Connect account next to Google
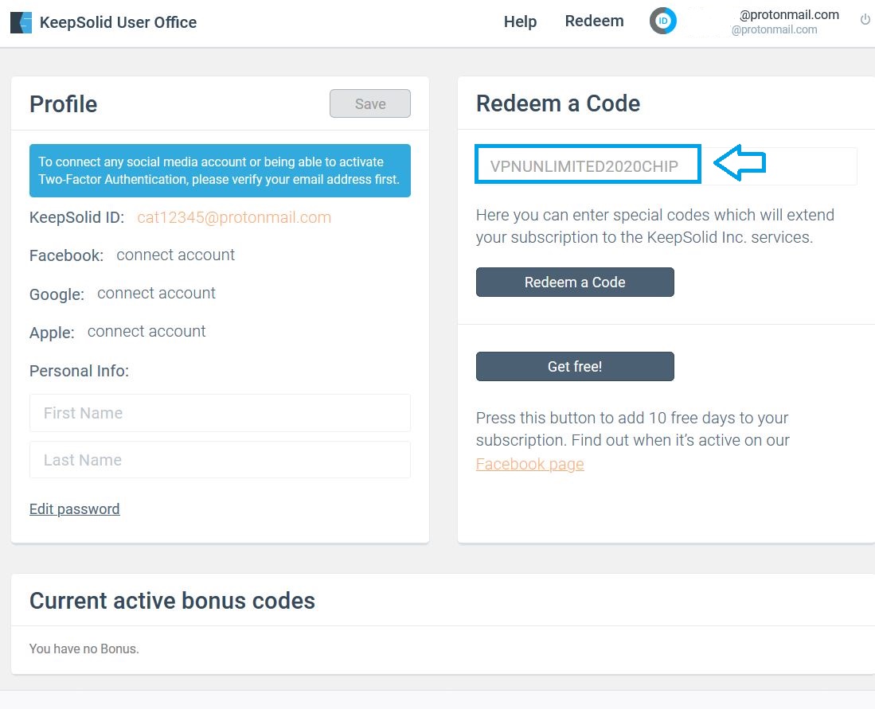This screenshot has width=875, height=709. click(x=156, y=294)
